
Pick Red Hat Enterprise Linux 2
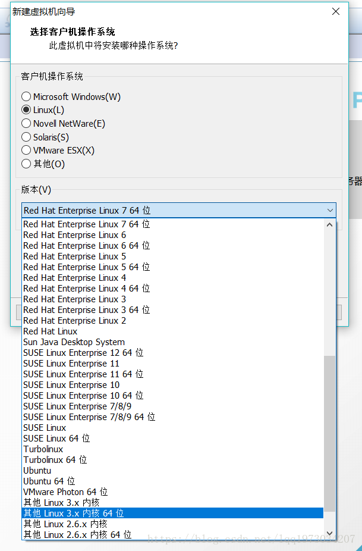tap(172, 321)
